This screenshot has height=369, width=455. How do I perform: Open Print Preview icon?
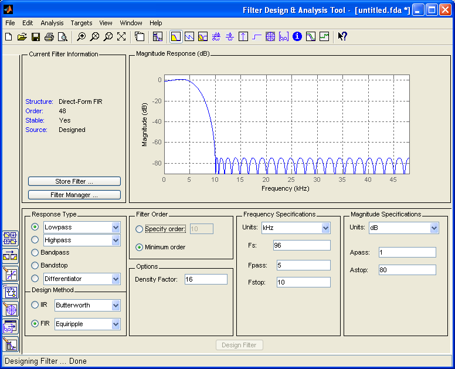pyautogui.click(x=63, y=36)
